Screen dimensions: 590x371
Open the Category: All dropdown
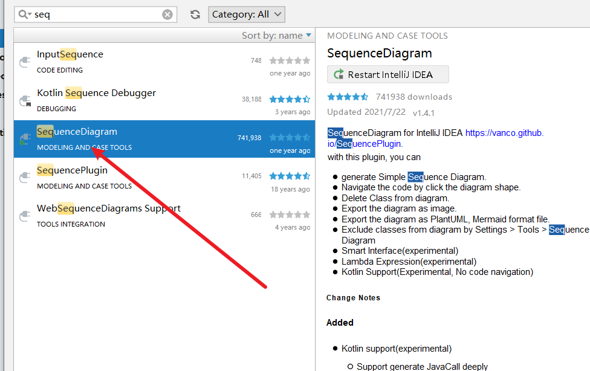(246, 15)
